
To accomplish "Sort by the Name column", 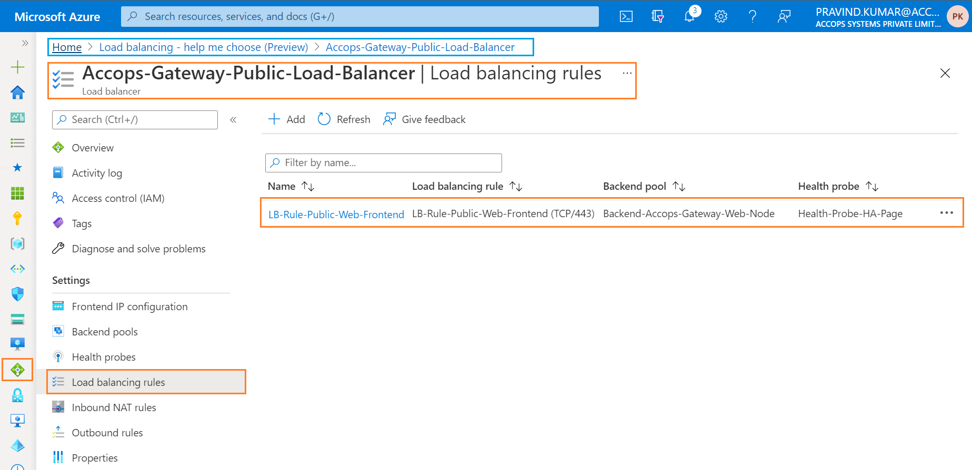I will coord(291,186).
